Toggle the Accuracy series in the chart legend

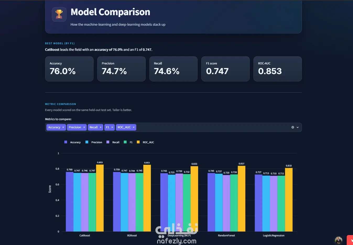click(72, 142)
